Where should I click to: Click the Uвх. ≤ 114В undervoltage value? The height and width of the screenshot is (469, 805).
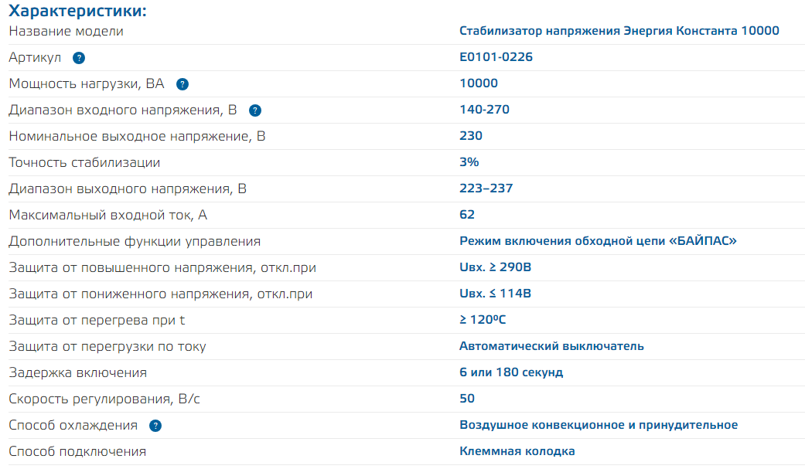[495, 294]
